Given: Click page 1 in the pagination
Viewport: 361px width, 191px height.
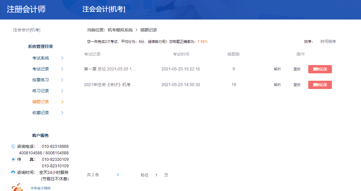Looking at the screenshot, I should click(x=118, y=175).
